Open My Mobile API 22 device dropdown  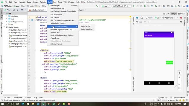(122, 6)
